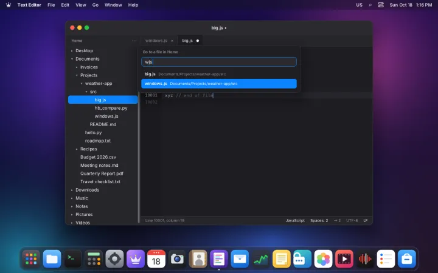Viewport: 438px width, 273px height.
Task: Open the Photos flower icon in the dock
Action: 323,259
